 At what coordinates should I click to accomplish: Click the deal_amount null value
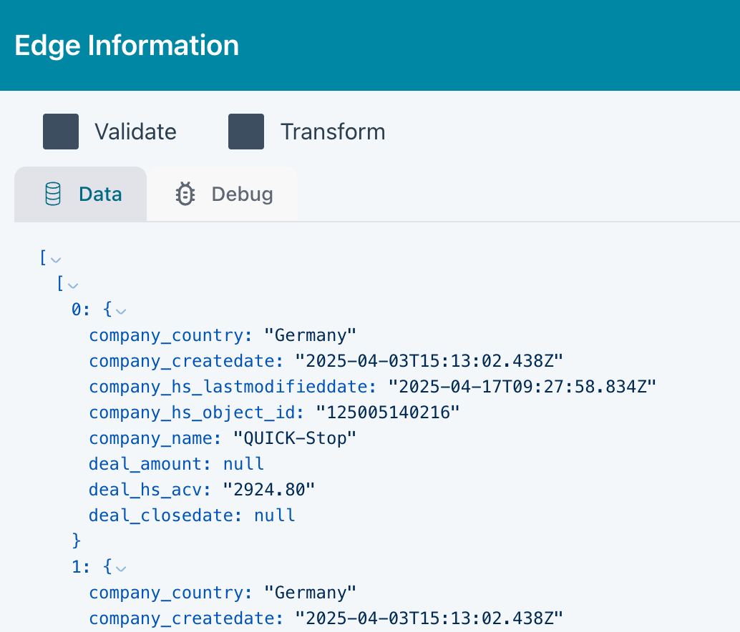click(x=243, y=464)
